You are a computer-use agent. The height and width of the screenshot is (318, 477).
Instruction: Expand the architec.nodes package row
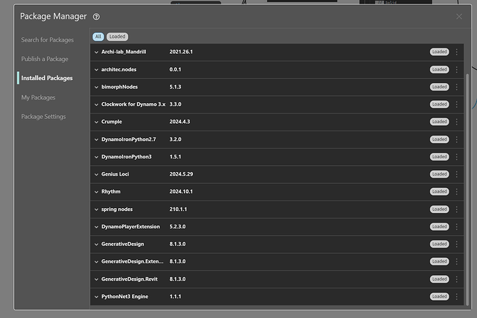[96, 70]
